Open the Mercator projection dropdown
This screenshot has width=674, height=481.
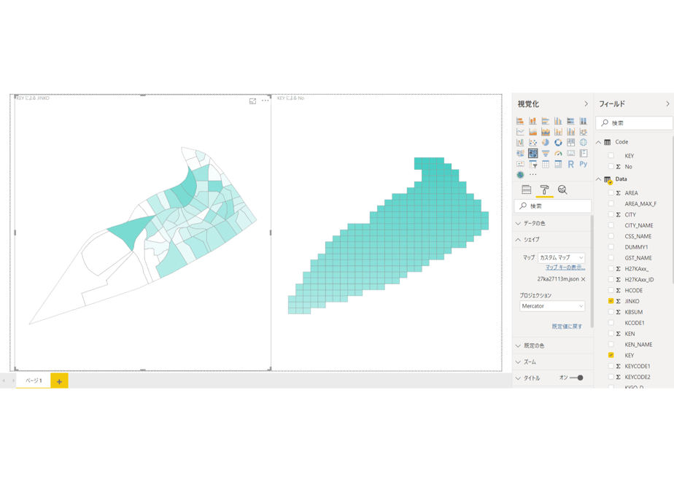tap(552, 306)
